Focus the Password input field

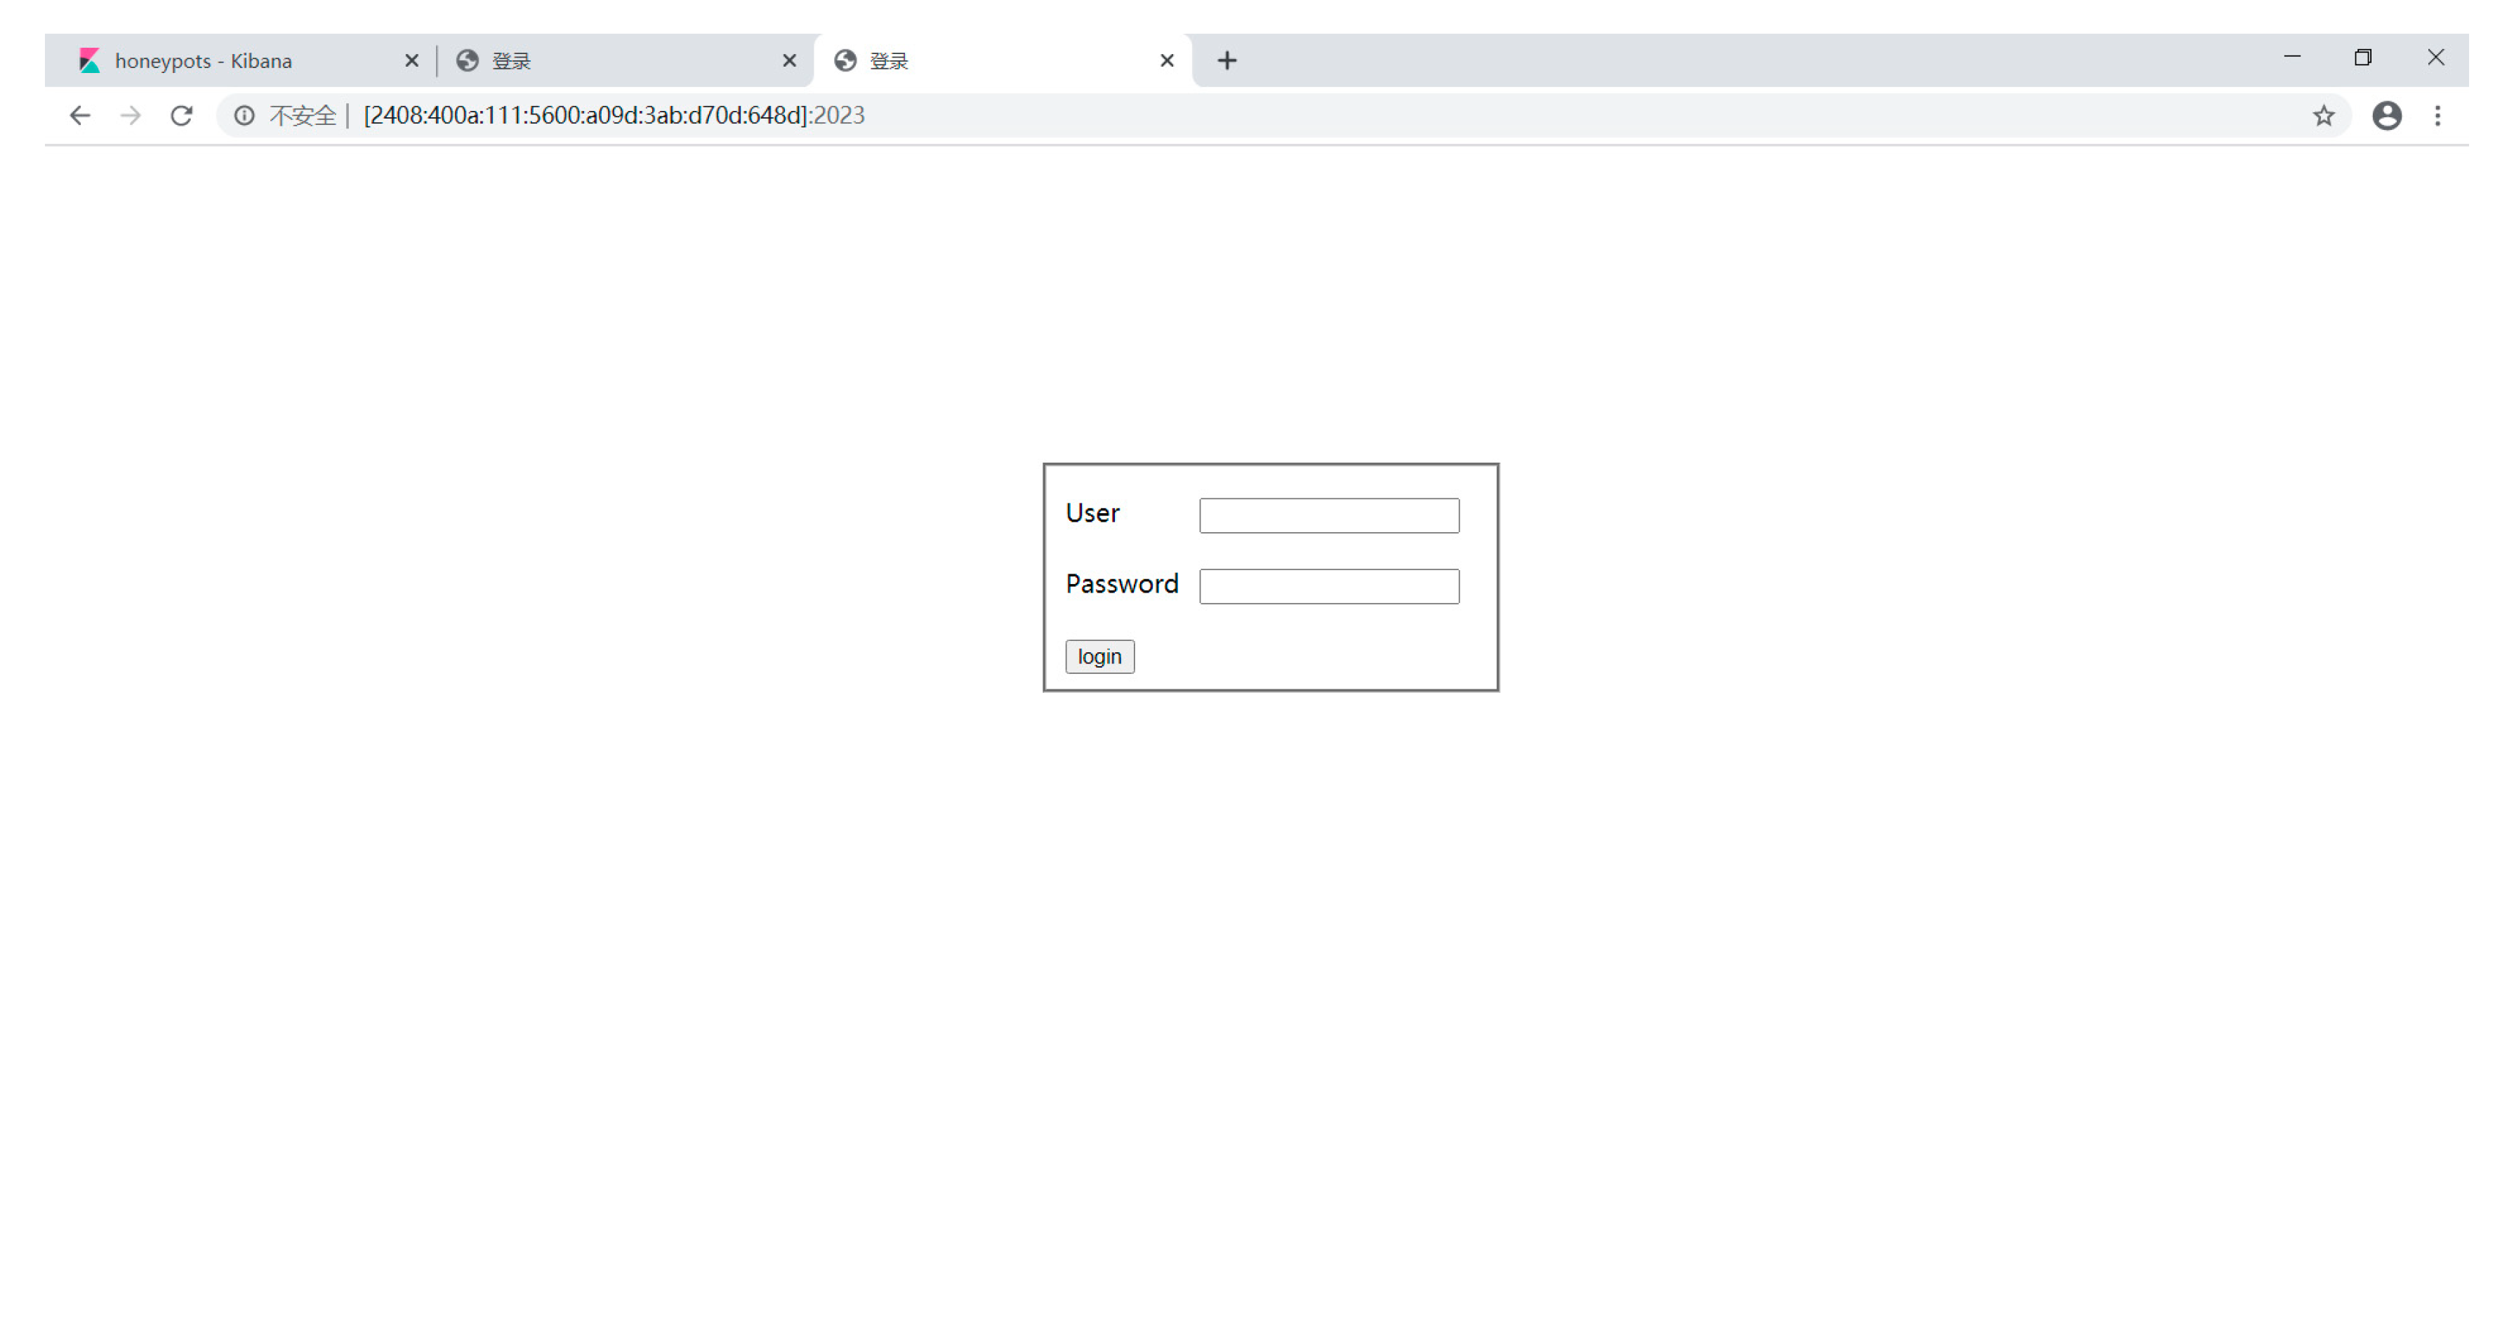coord(1328,587)
